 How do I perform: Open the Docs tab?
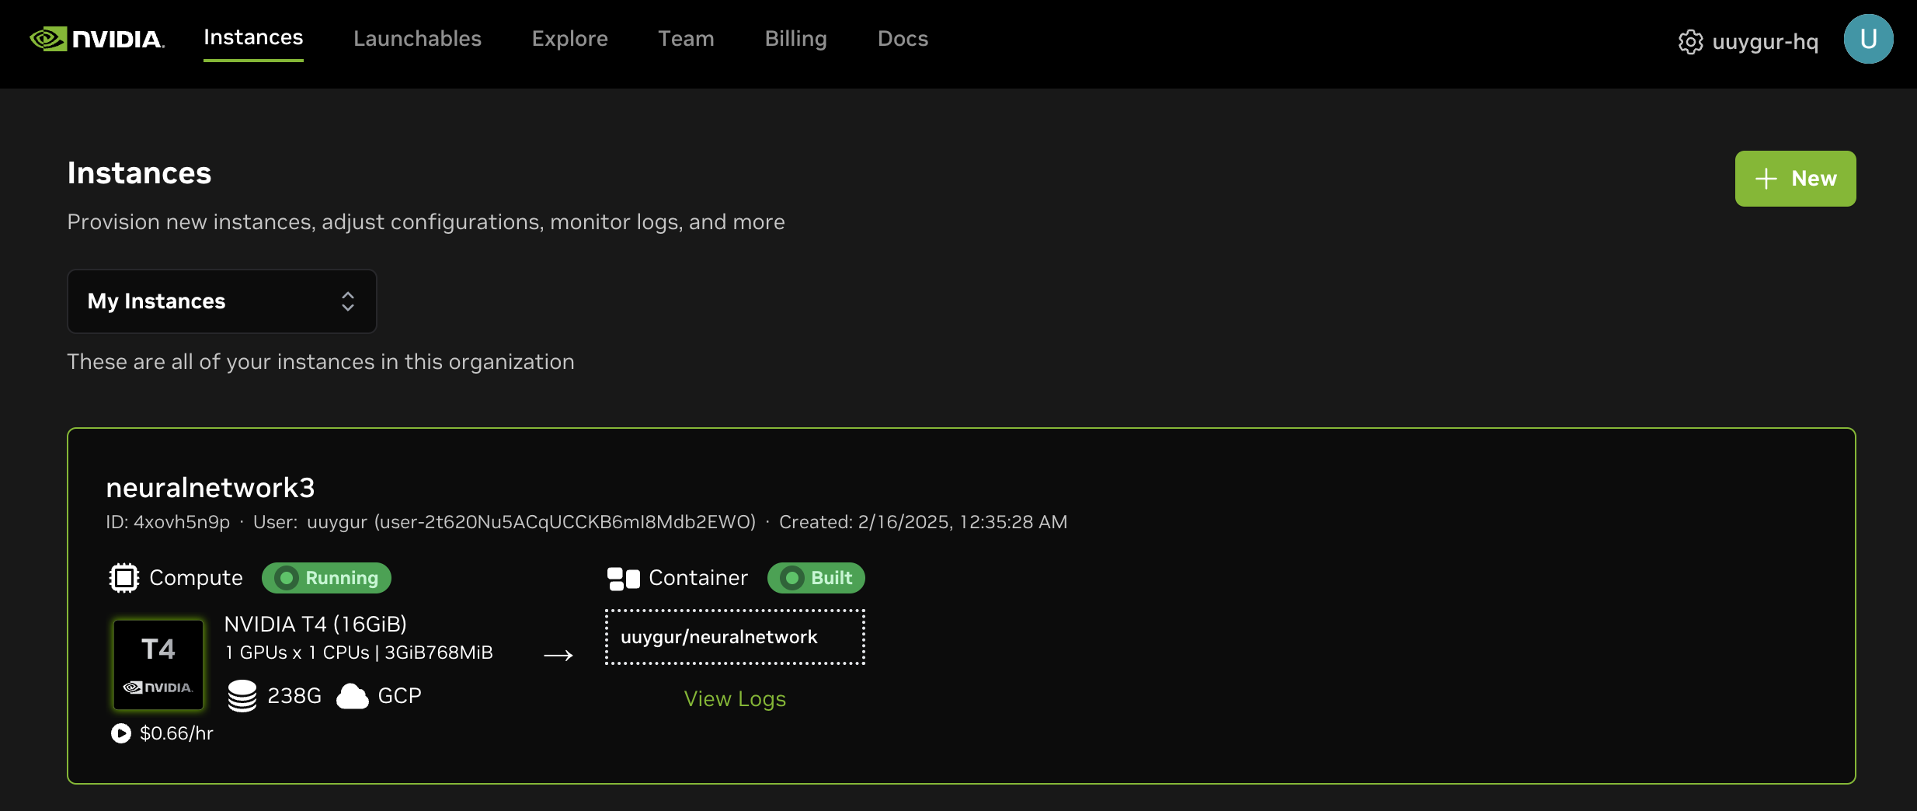coord(903,39)
